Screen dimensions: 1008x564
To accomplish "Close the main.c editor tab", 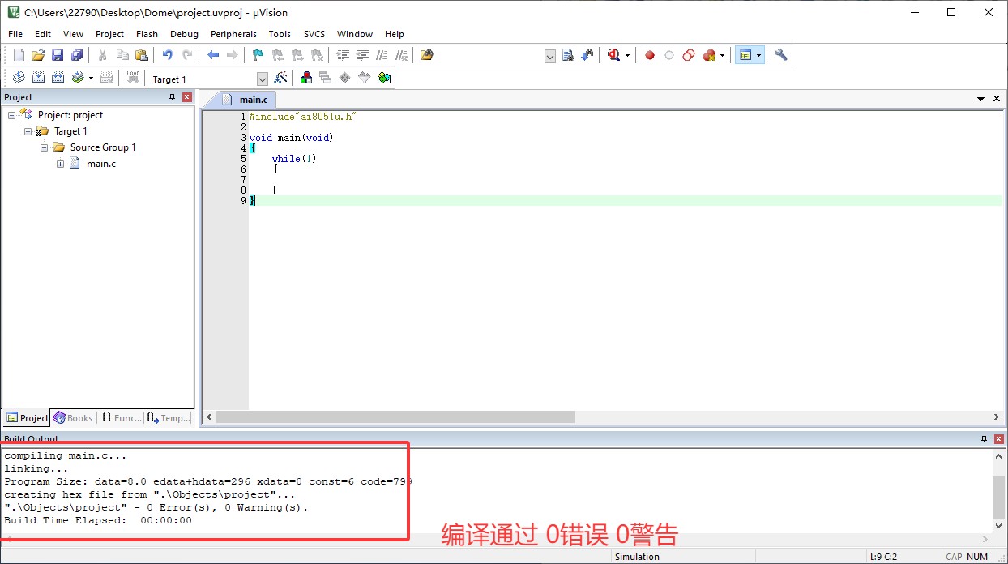I will click(997, 99).
